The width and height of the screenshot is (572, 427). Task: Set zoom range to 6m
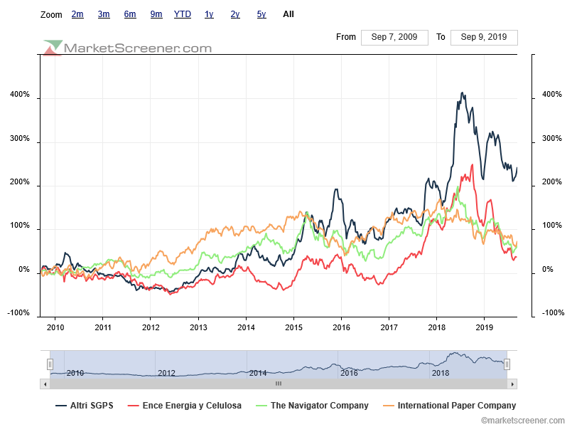point(130,14)
